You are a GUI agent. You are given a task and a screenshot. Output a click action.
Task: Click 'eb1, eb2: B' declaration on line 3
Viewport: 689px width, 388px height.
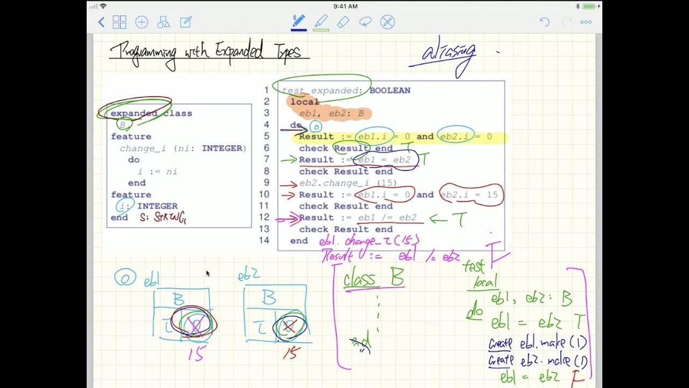click(x=332, y=113)
